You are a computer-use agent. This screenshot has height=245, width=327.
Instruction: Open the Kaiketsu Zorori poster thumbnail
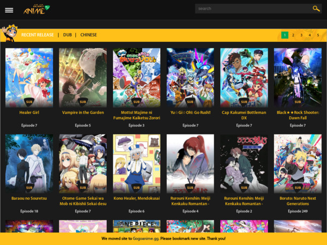point(137,77)
